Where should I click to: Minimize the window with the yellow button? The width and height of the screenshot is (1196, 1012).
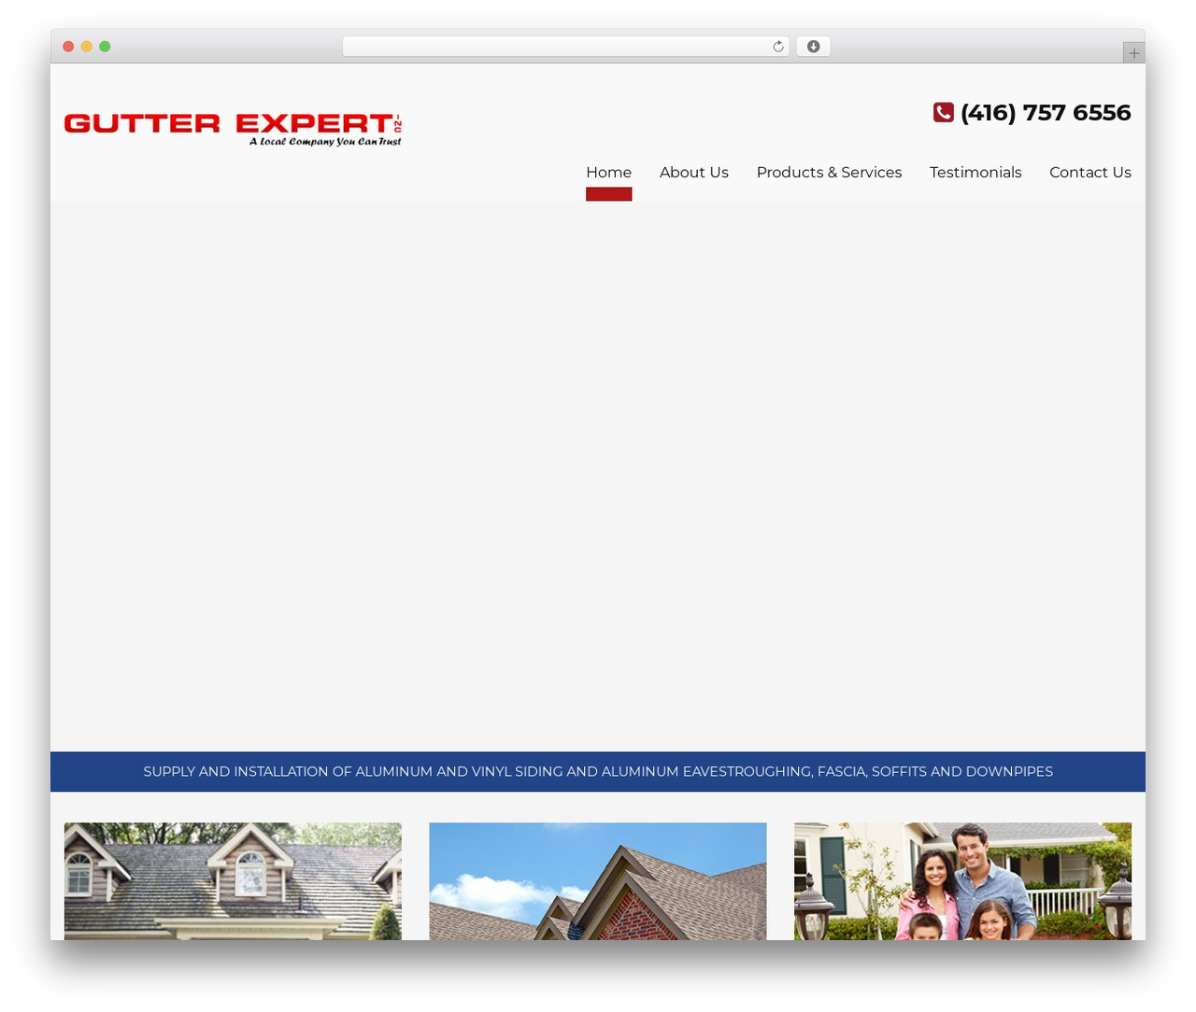pyautogui.click(x=86, y=47)
